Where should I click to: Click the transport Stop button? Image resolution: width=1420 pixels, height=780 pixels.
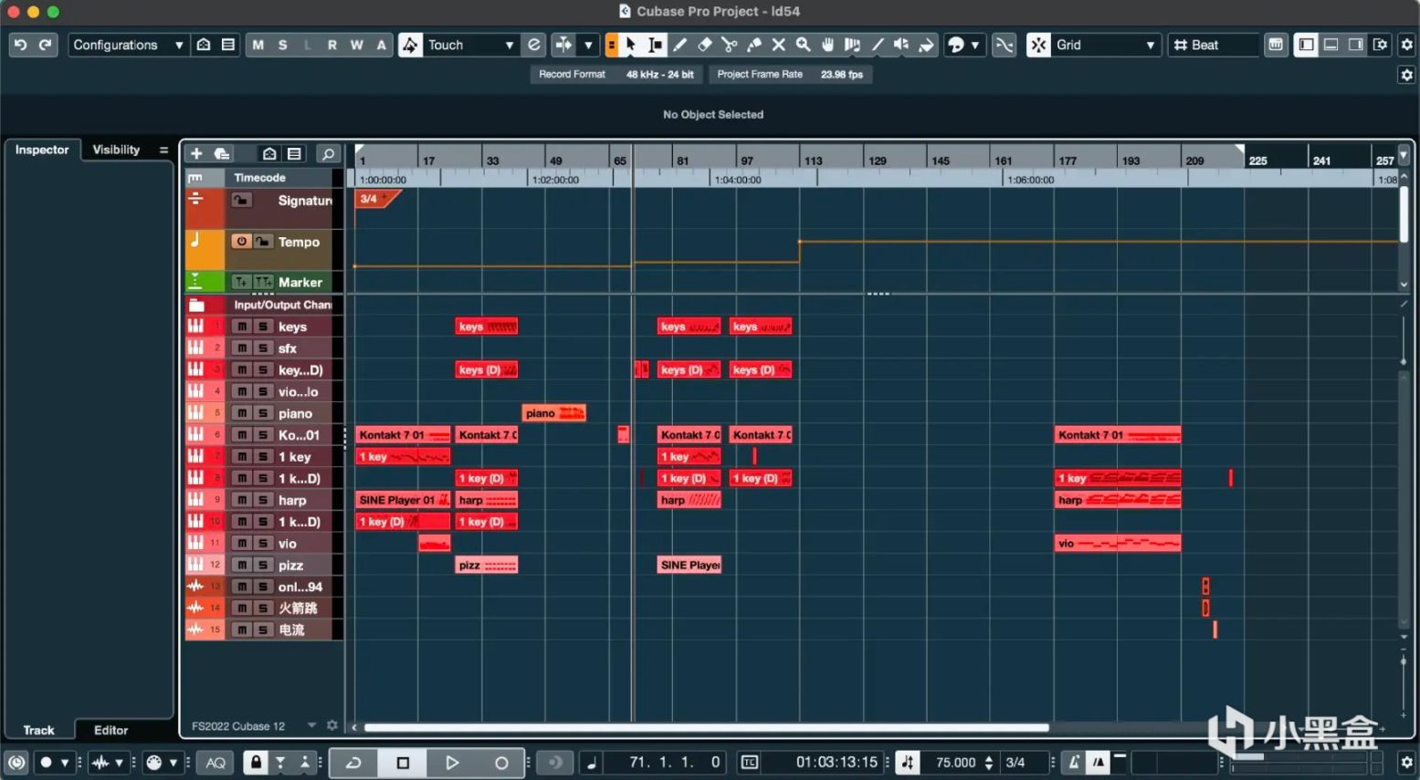coord(403,763)
